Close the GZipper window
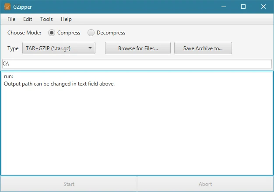 (x=263, y=7)
